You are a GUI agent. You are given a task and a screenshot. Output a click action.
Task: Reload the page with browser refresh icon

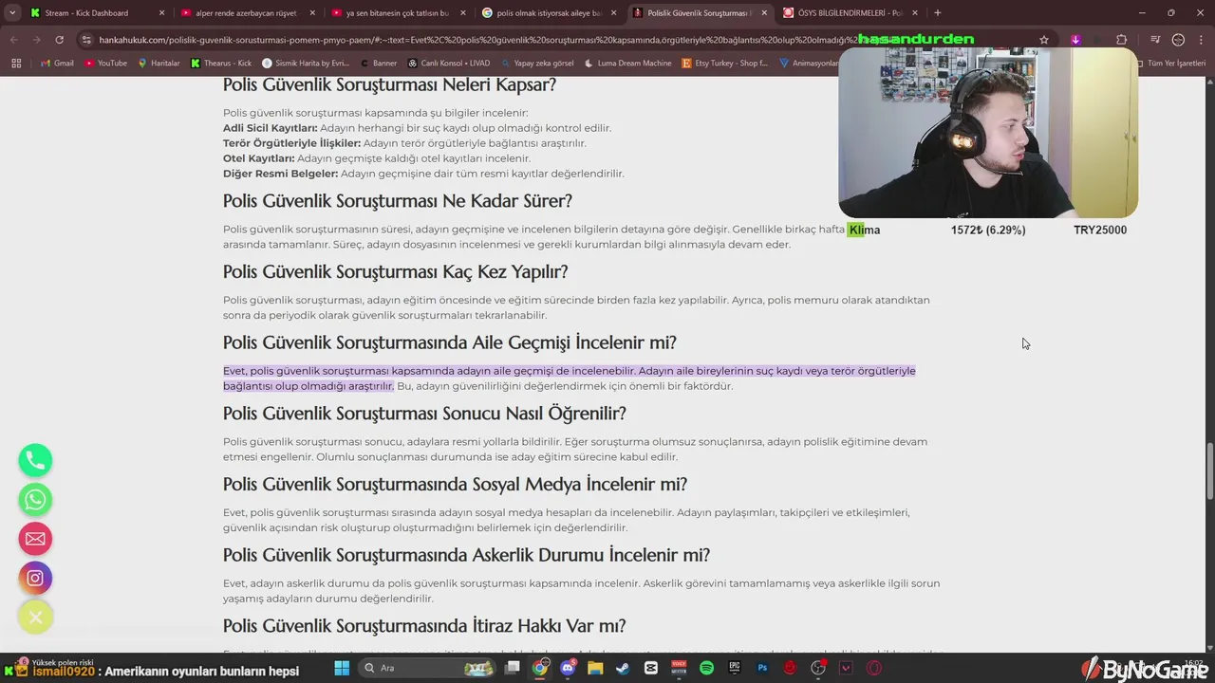59,40
